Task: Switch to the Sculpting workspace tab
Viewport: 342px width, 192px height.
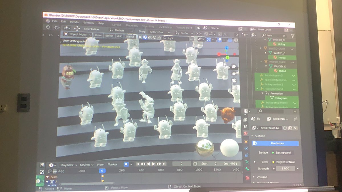Action: pyautogui.click(x=148, y=26)
